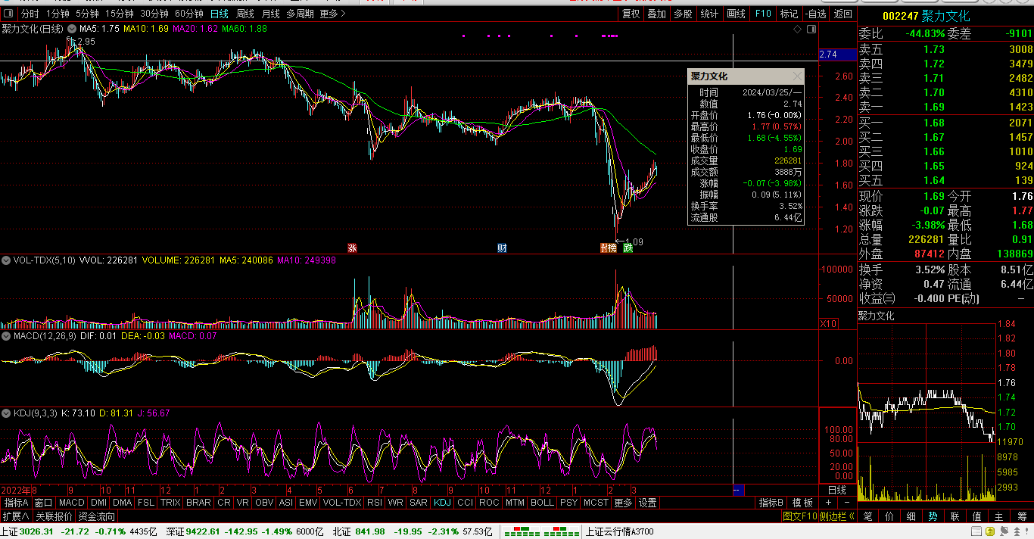The width and height of the screenshot is (1034, 539).
Task: Click the X10 volume scale badge
Action: [x=829, y=323]
